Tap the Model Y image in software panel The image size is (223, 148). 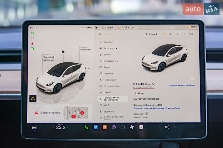pos(164,57)
